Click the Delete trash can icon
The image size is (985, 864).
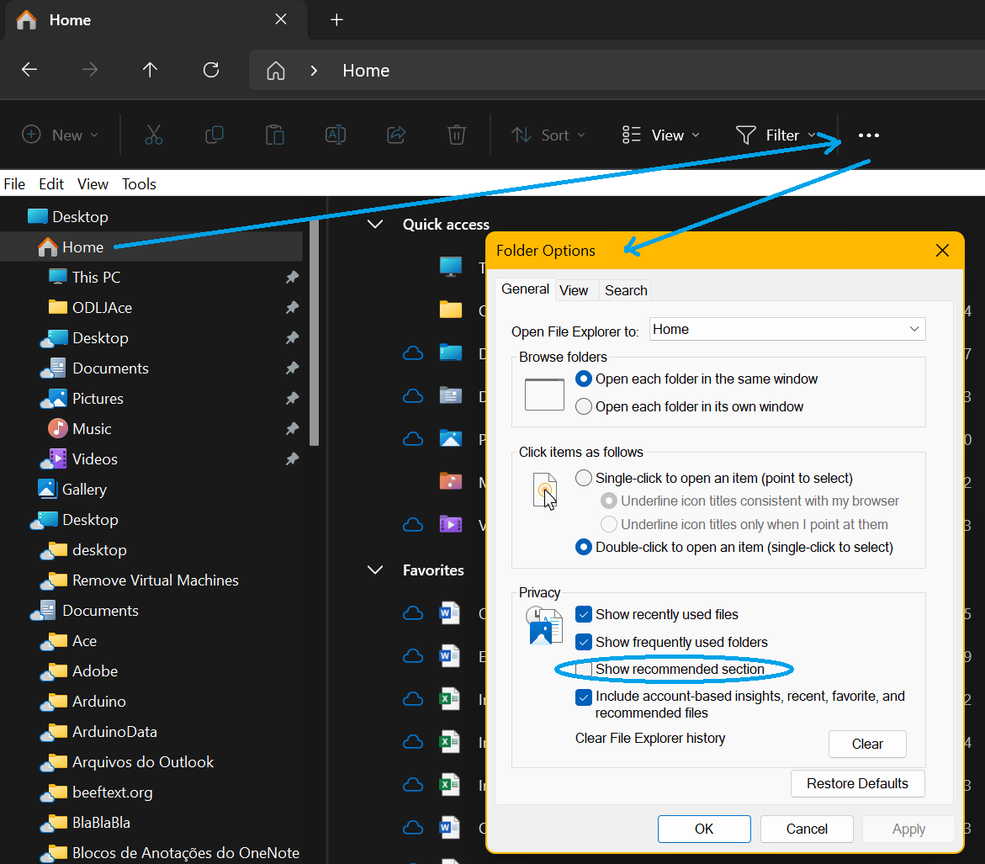(456, 135)
